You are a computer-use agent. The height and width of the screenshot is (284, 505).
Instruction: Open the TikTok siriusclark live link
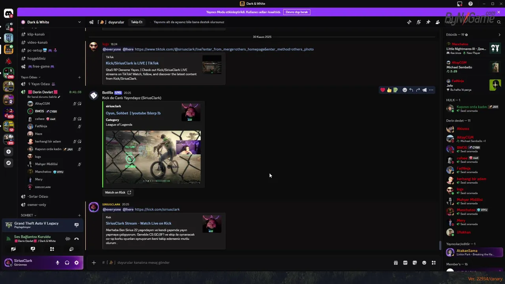coord(224,49)
